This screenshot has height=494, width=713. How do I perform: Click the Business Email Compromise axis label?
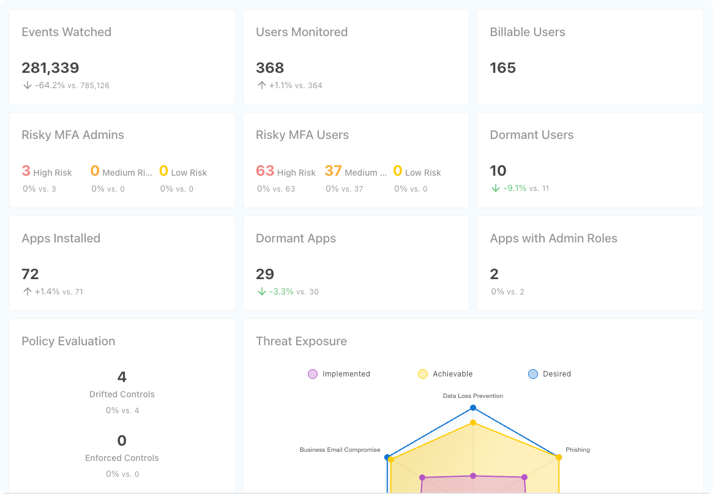tap(340, 449)
